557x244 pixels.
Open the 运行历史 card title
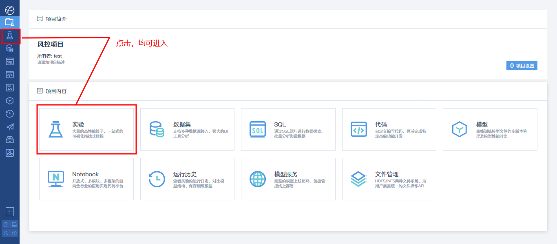pos(185,174)
